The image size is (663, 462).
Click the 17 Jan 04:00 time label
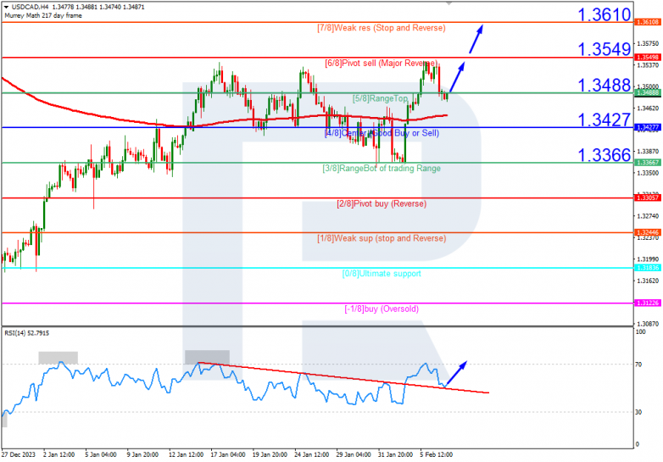click(228, 455)
